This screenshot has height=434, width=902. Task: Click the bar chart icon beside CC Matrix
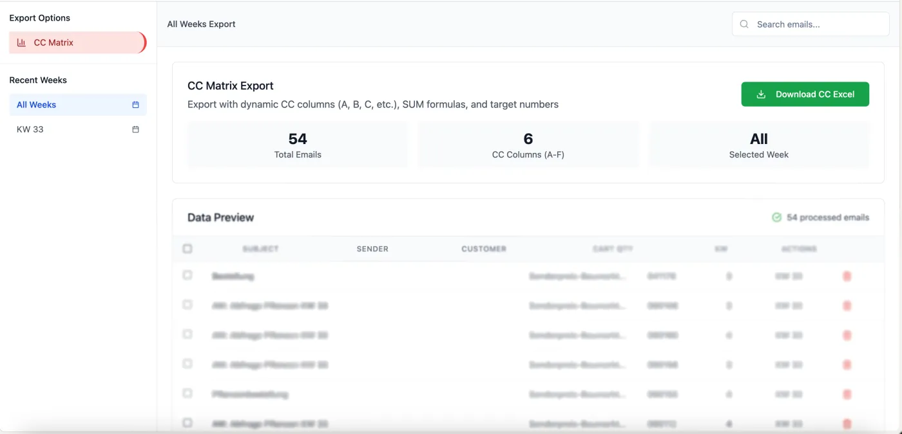(21, 43)
